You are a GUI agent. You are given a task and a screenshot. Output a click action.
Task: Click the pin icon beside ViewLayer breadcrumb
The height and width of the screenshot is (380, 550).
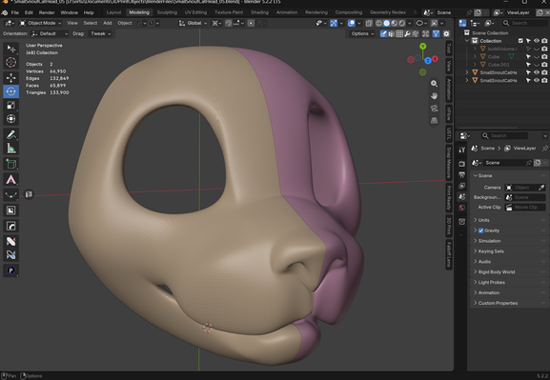544,149
